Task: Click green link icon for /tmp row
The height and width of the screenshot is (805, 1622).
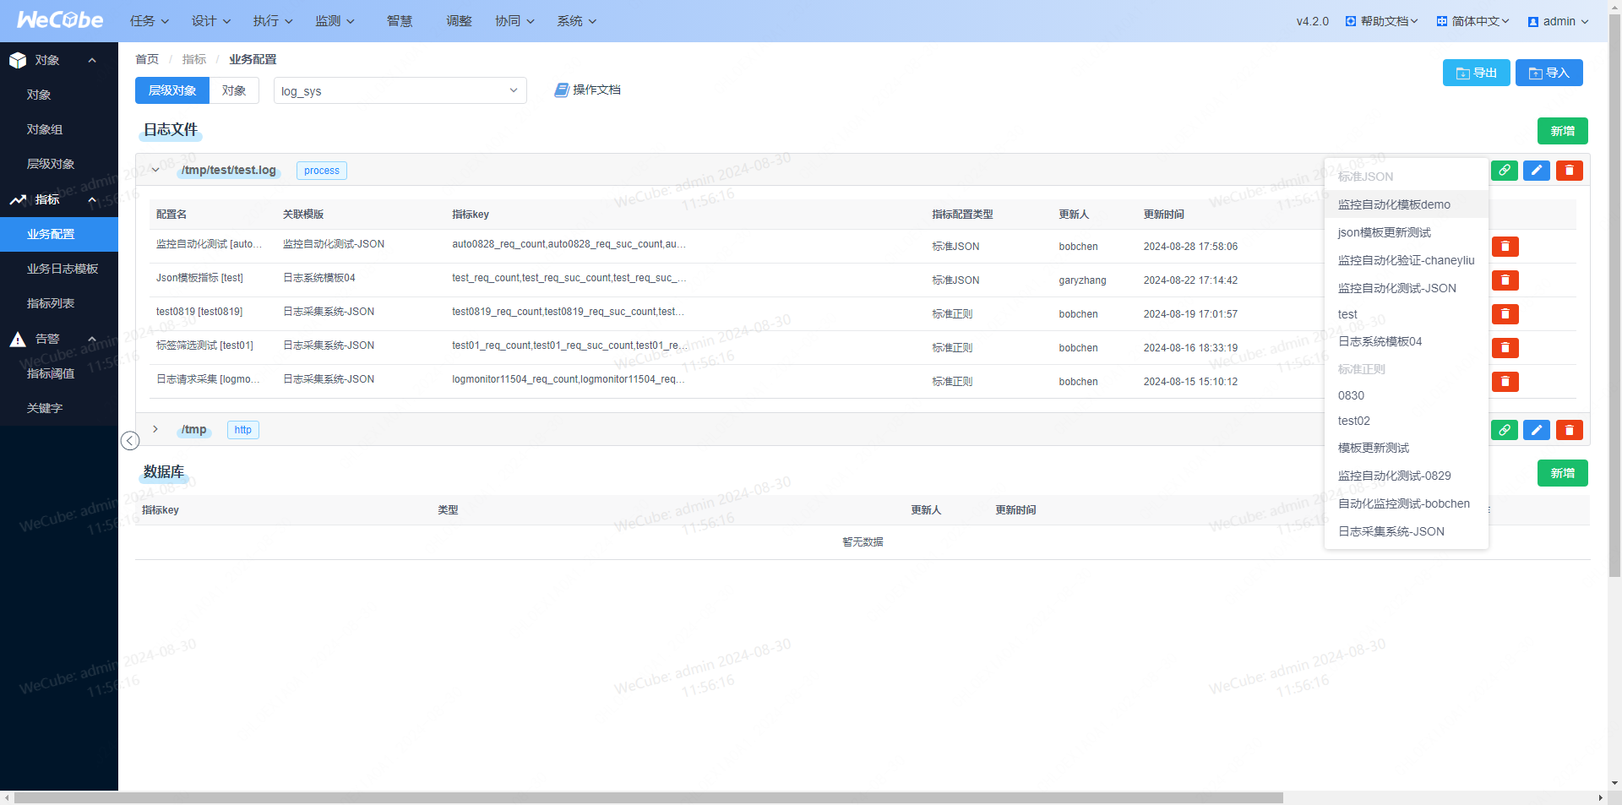Action: [x=1505, y=430]
